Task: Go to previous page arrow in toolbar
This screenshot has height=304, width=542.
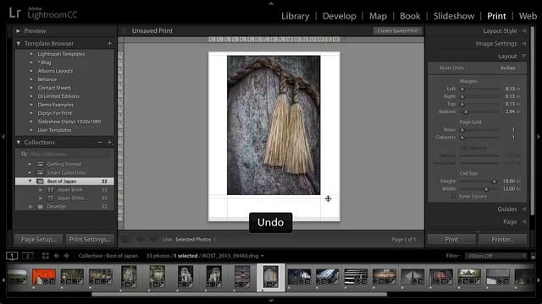Action: pyautogui.click(x=140, y=239)
